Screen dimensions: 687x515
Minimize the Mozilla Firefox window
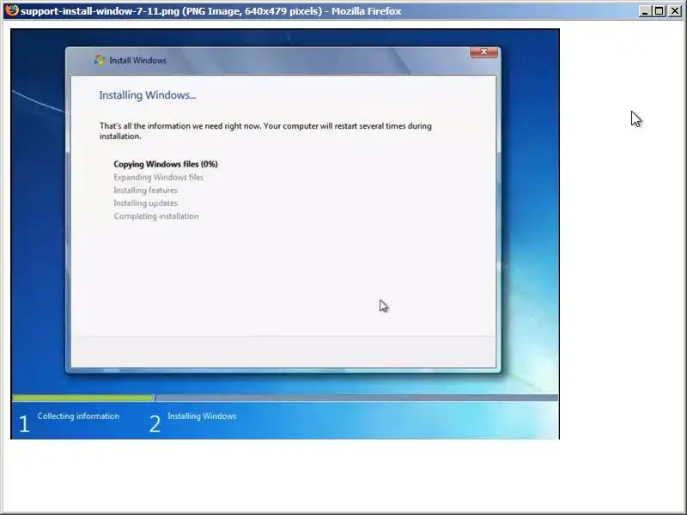point(644,11)
